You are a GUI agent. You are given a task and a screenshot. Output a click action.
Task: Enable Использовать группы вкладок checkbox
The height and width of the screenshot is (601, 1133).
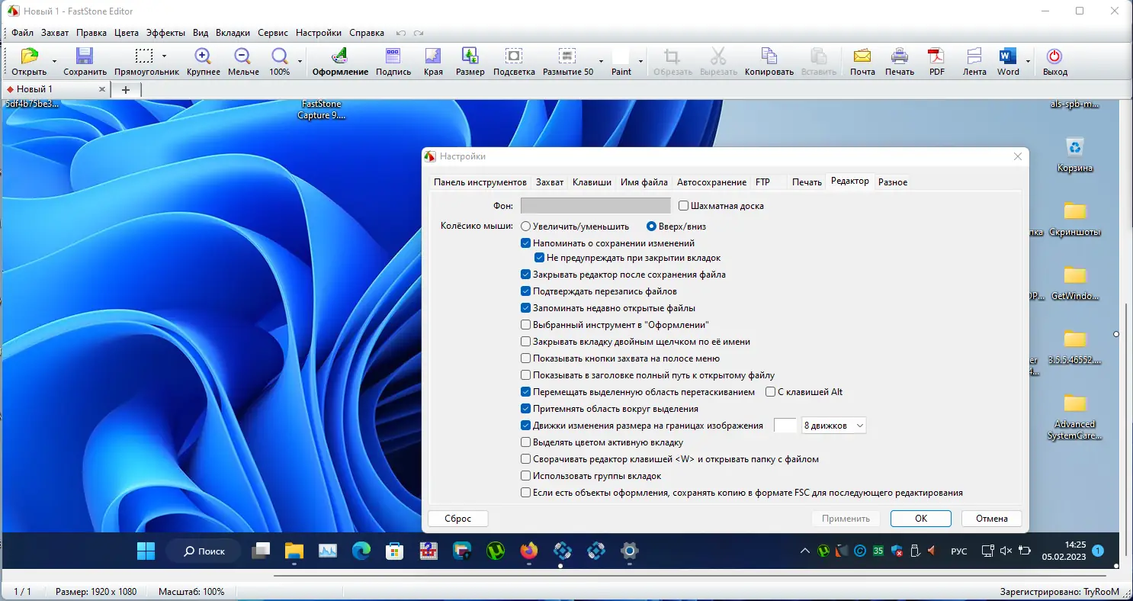[526, 476]
